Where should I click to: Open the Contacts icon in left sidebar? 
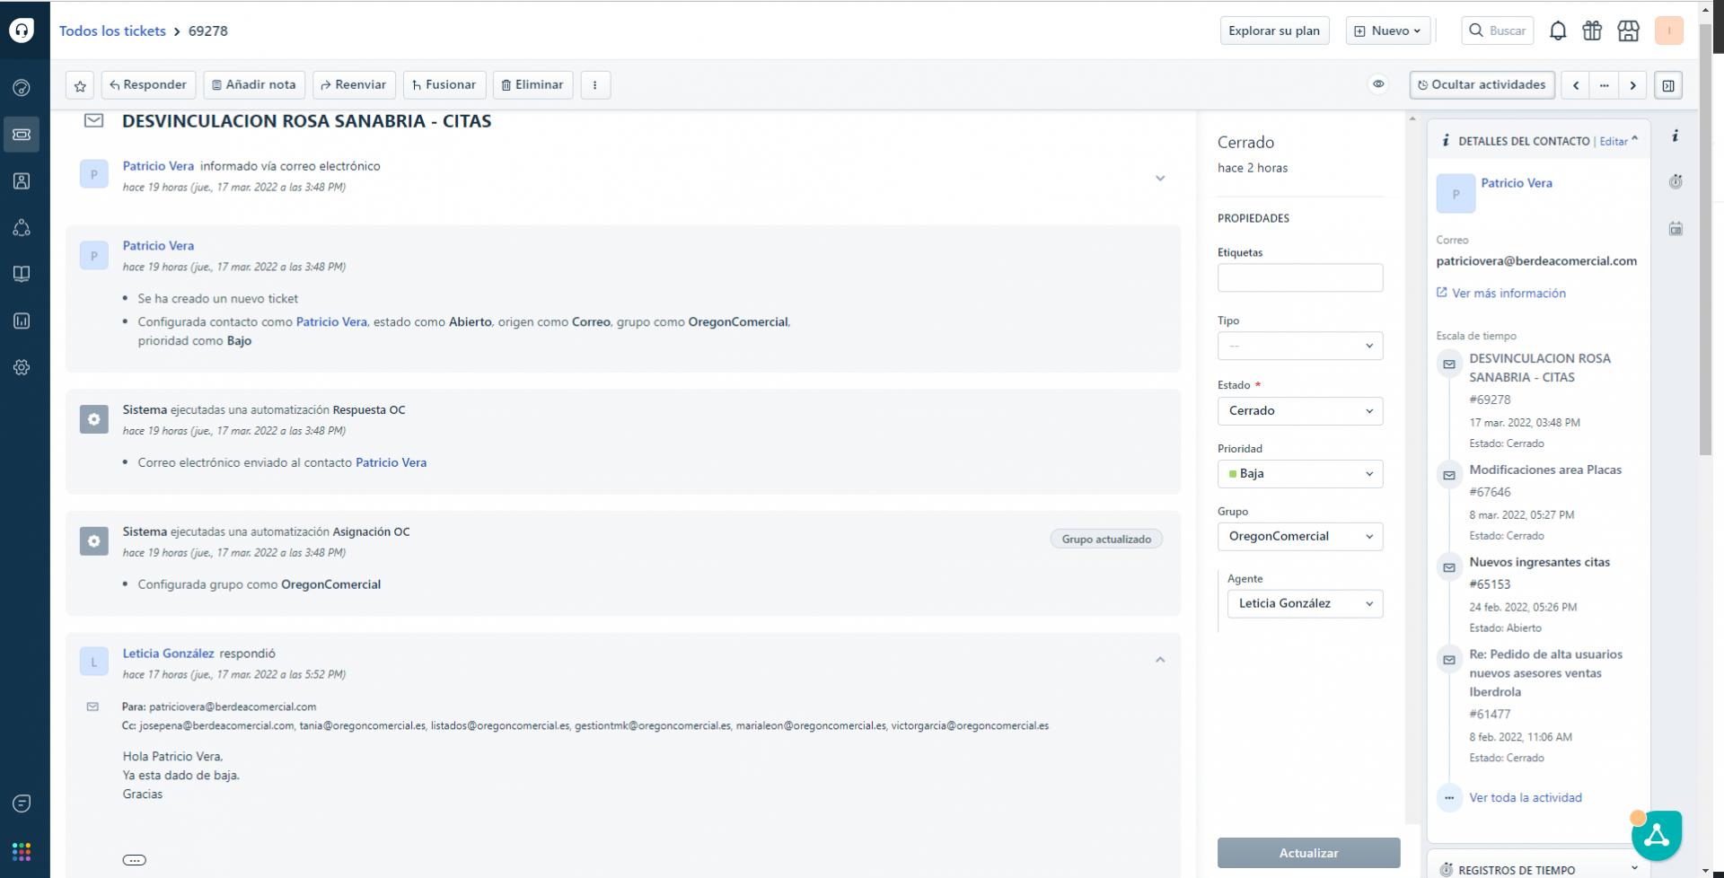coord(22,180)
